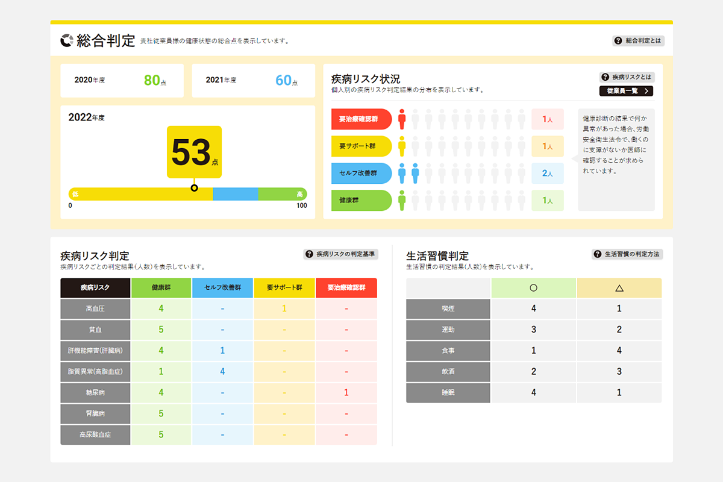Select the 食事 row label
723x482 pixels.
pos(448,351)
